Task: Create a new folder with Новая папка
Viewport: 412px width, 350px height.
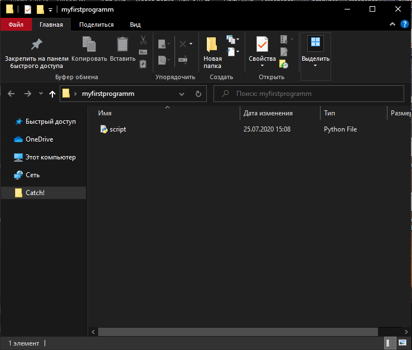Action: [x=212, y=52]
